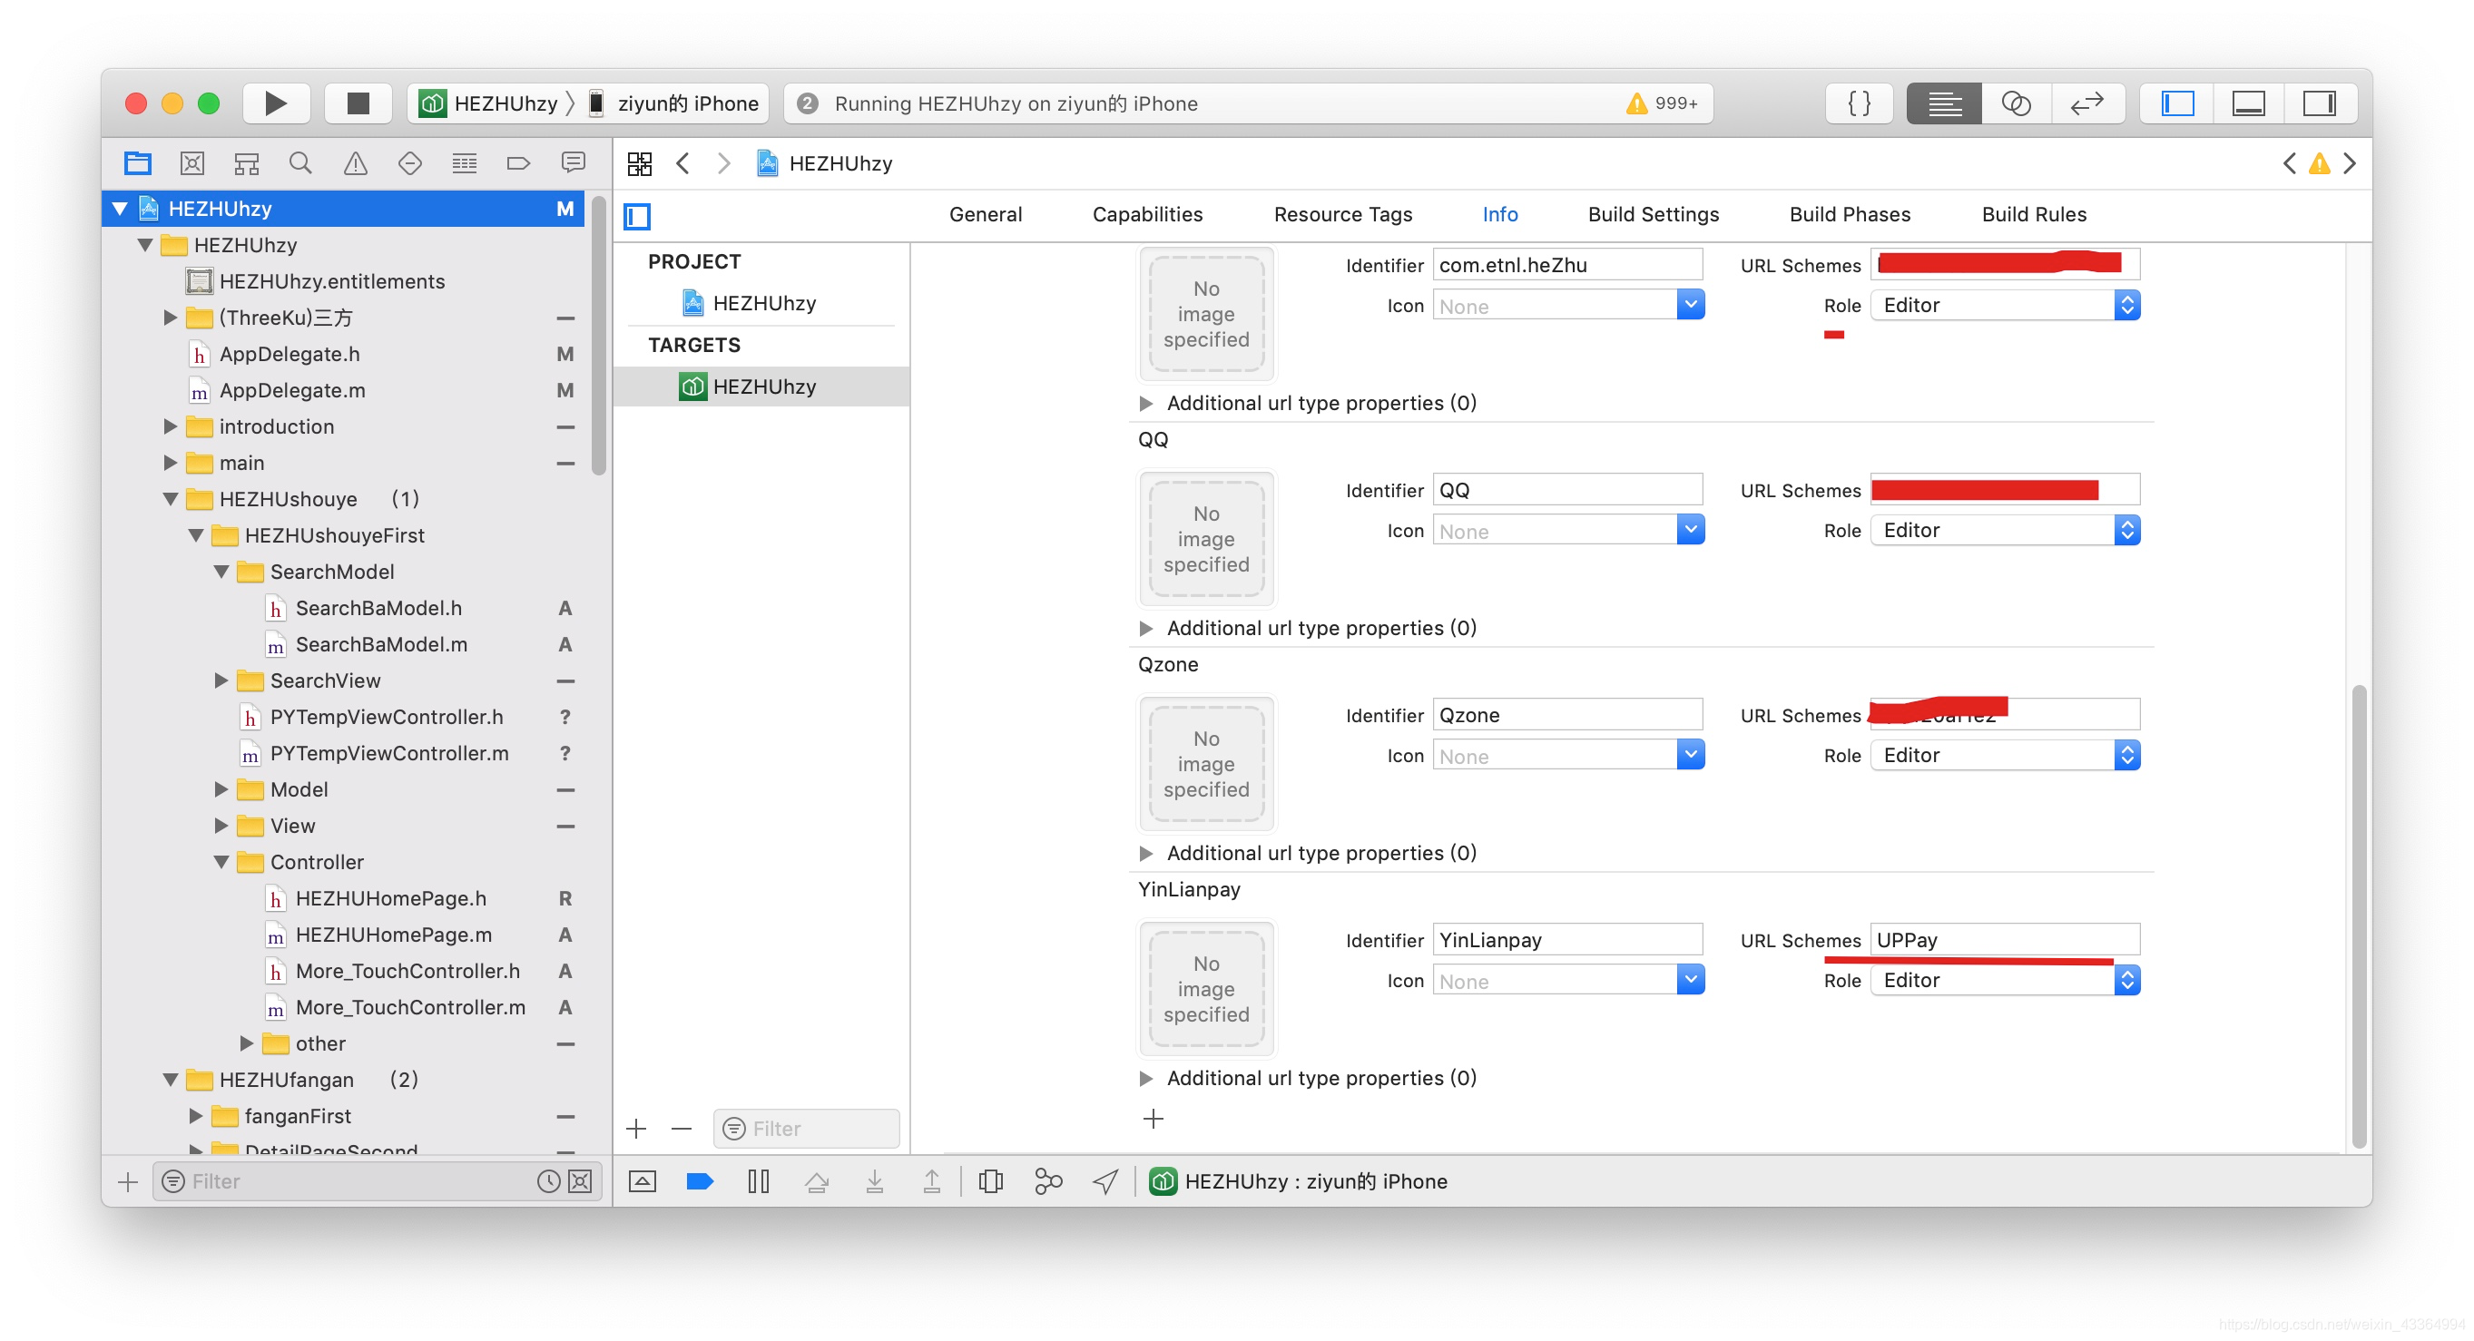Open the Issue navigator warning icon
The image size is (2474, 1341).
pyautogui.click(x=356, y=163)
